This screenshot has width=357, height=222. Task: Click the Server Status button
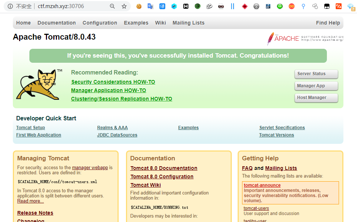click(x=316, y=74)
